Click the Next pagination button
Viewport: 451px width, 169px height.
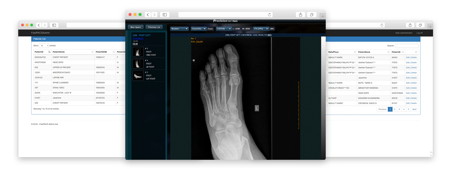(x=414, y=109)
